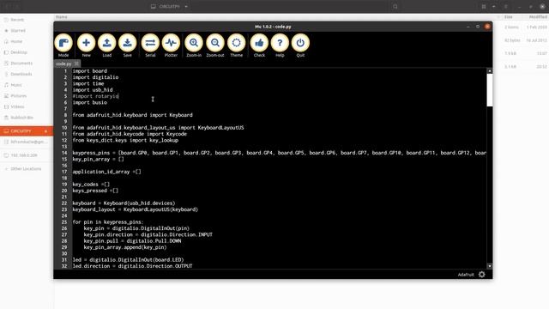Click line 1 'import board'
Viewport: 549px width, 309px height.
tap(90, 70)
